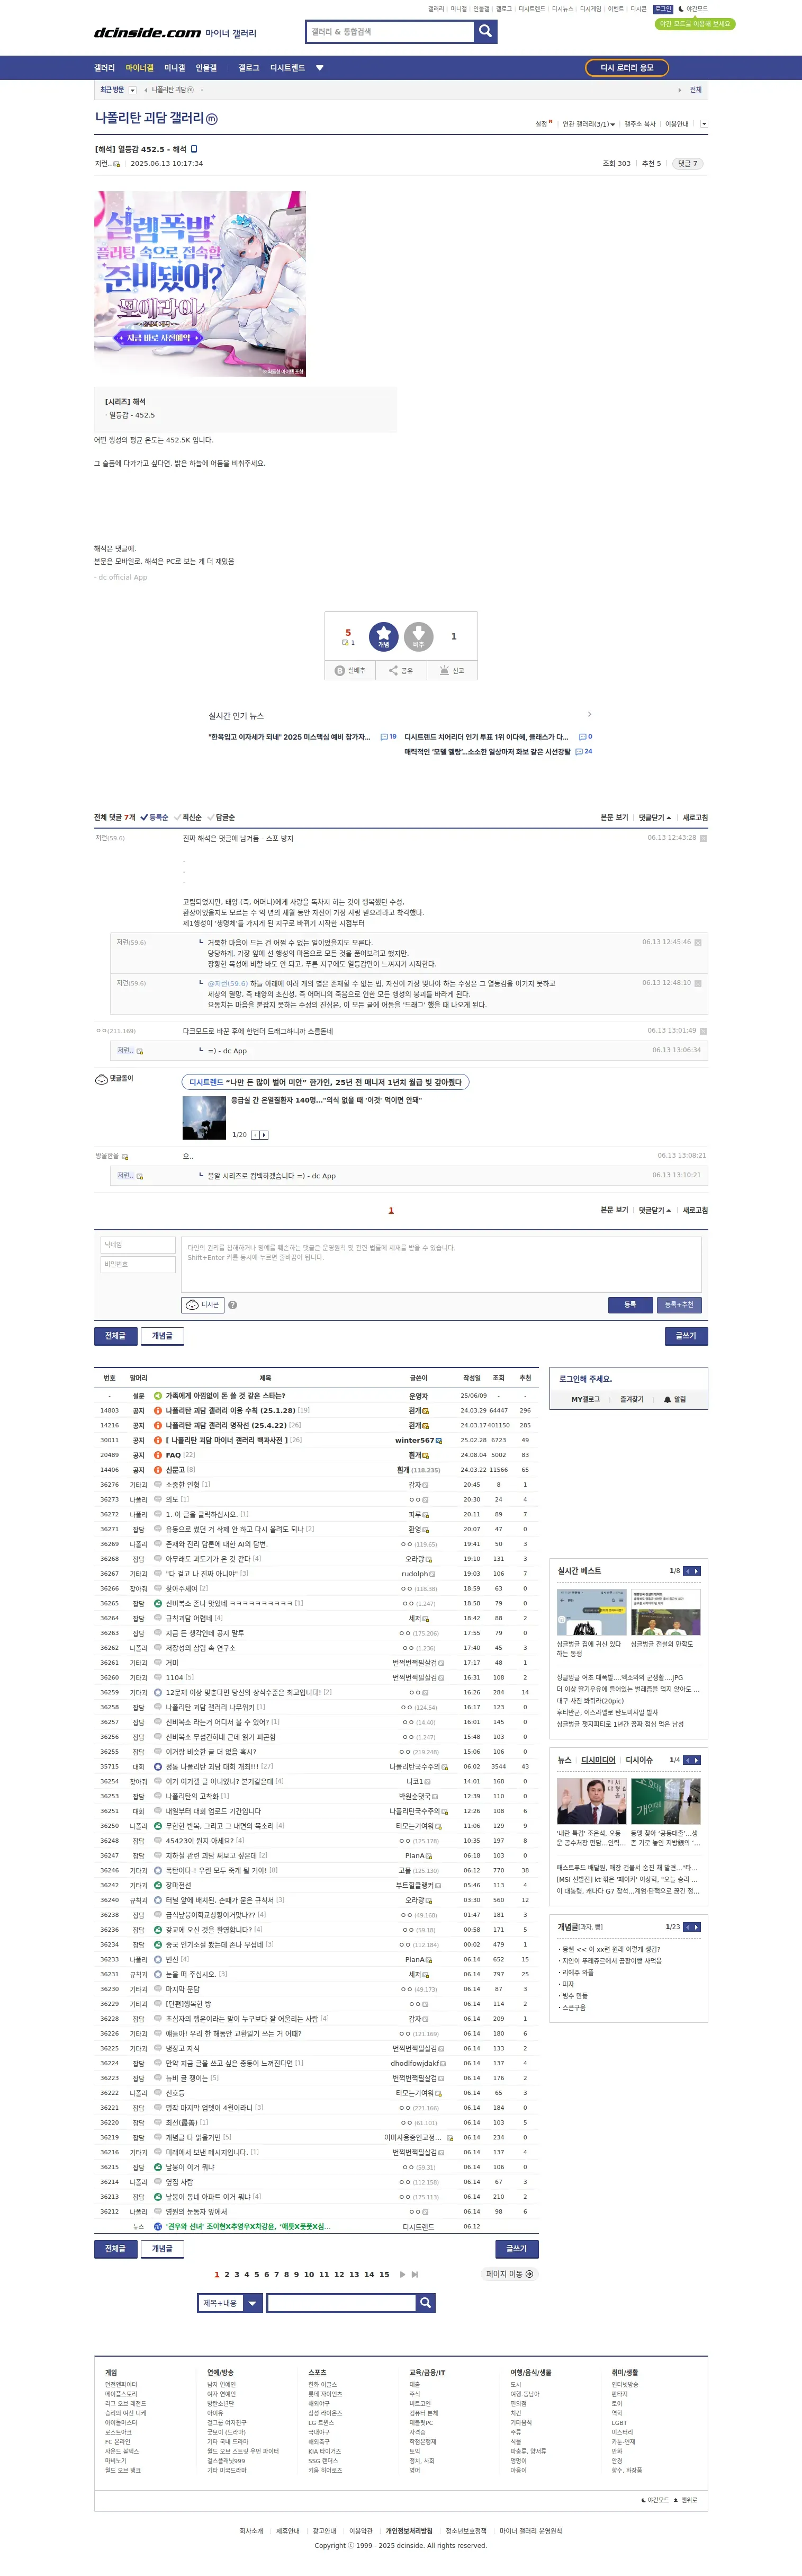This screenshot has width=802, height=2576.
Task: Switch to 디시이슈 news tab
Action: coord(639,1759)
